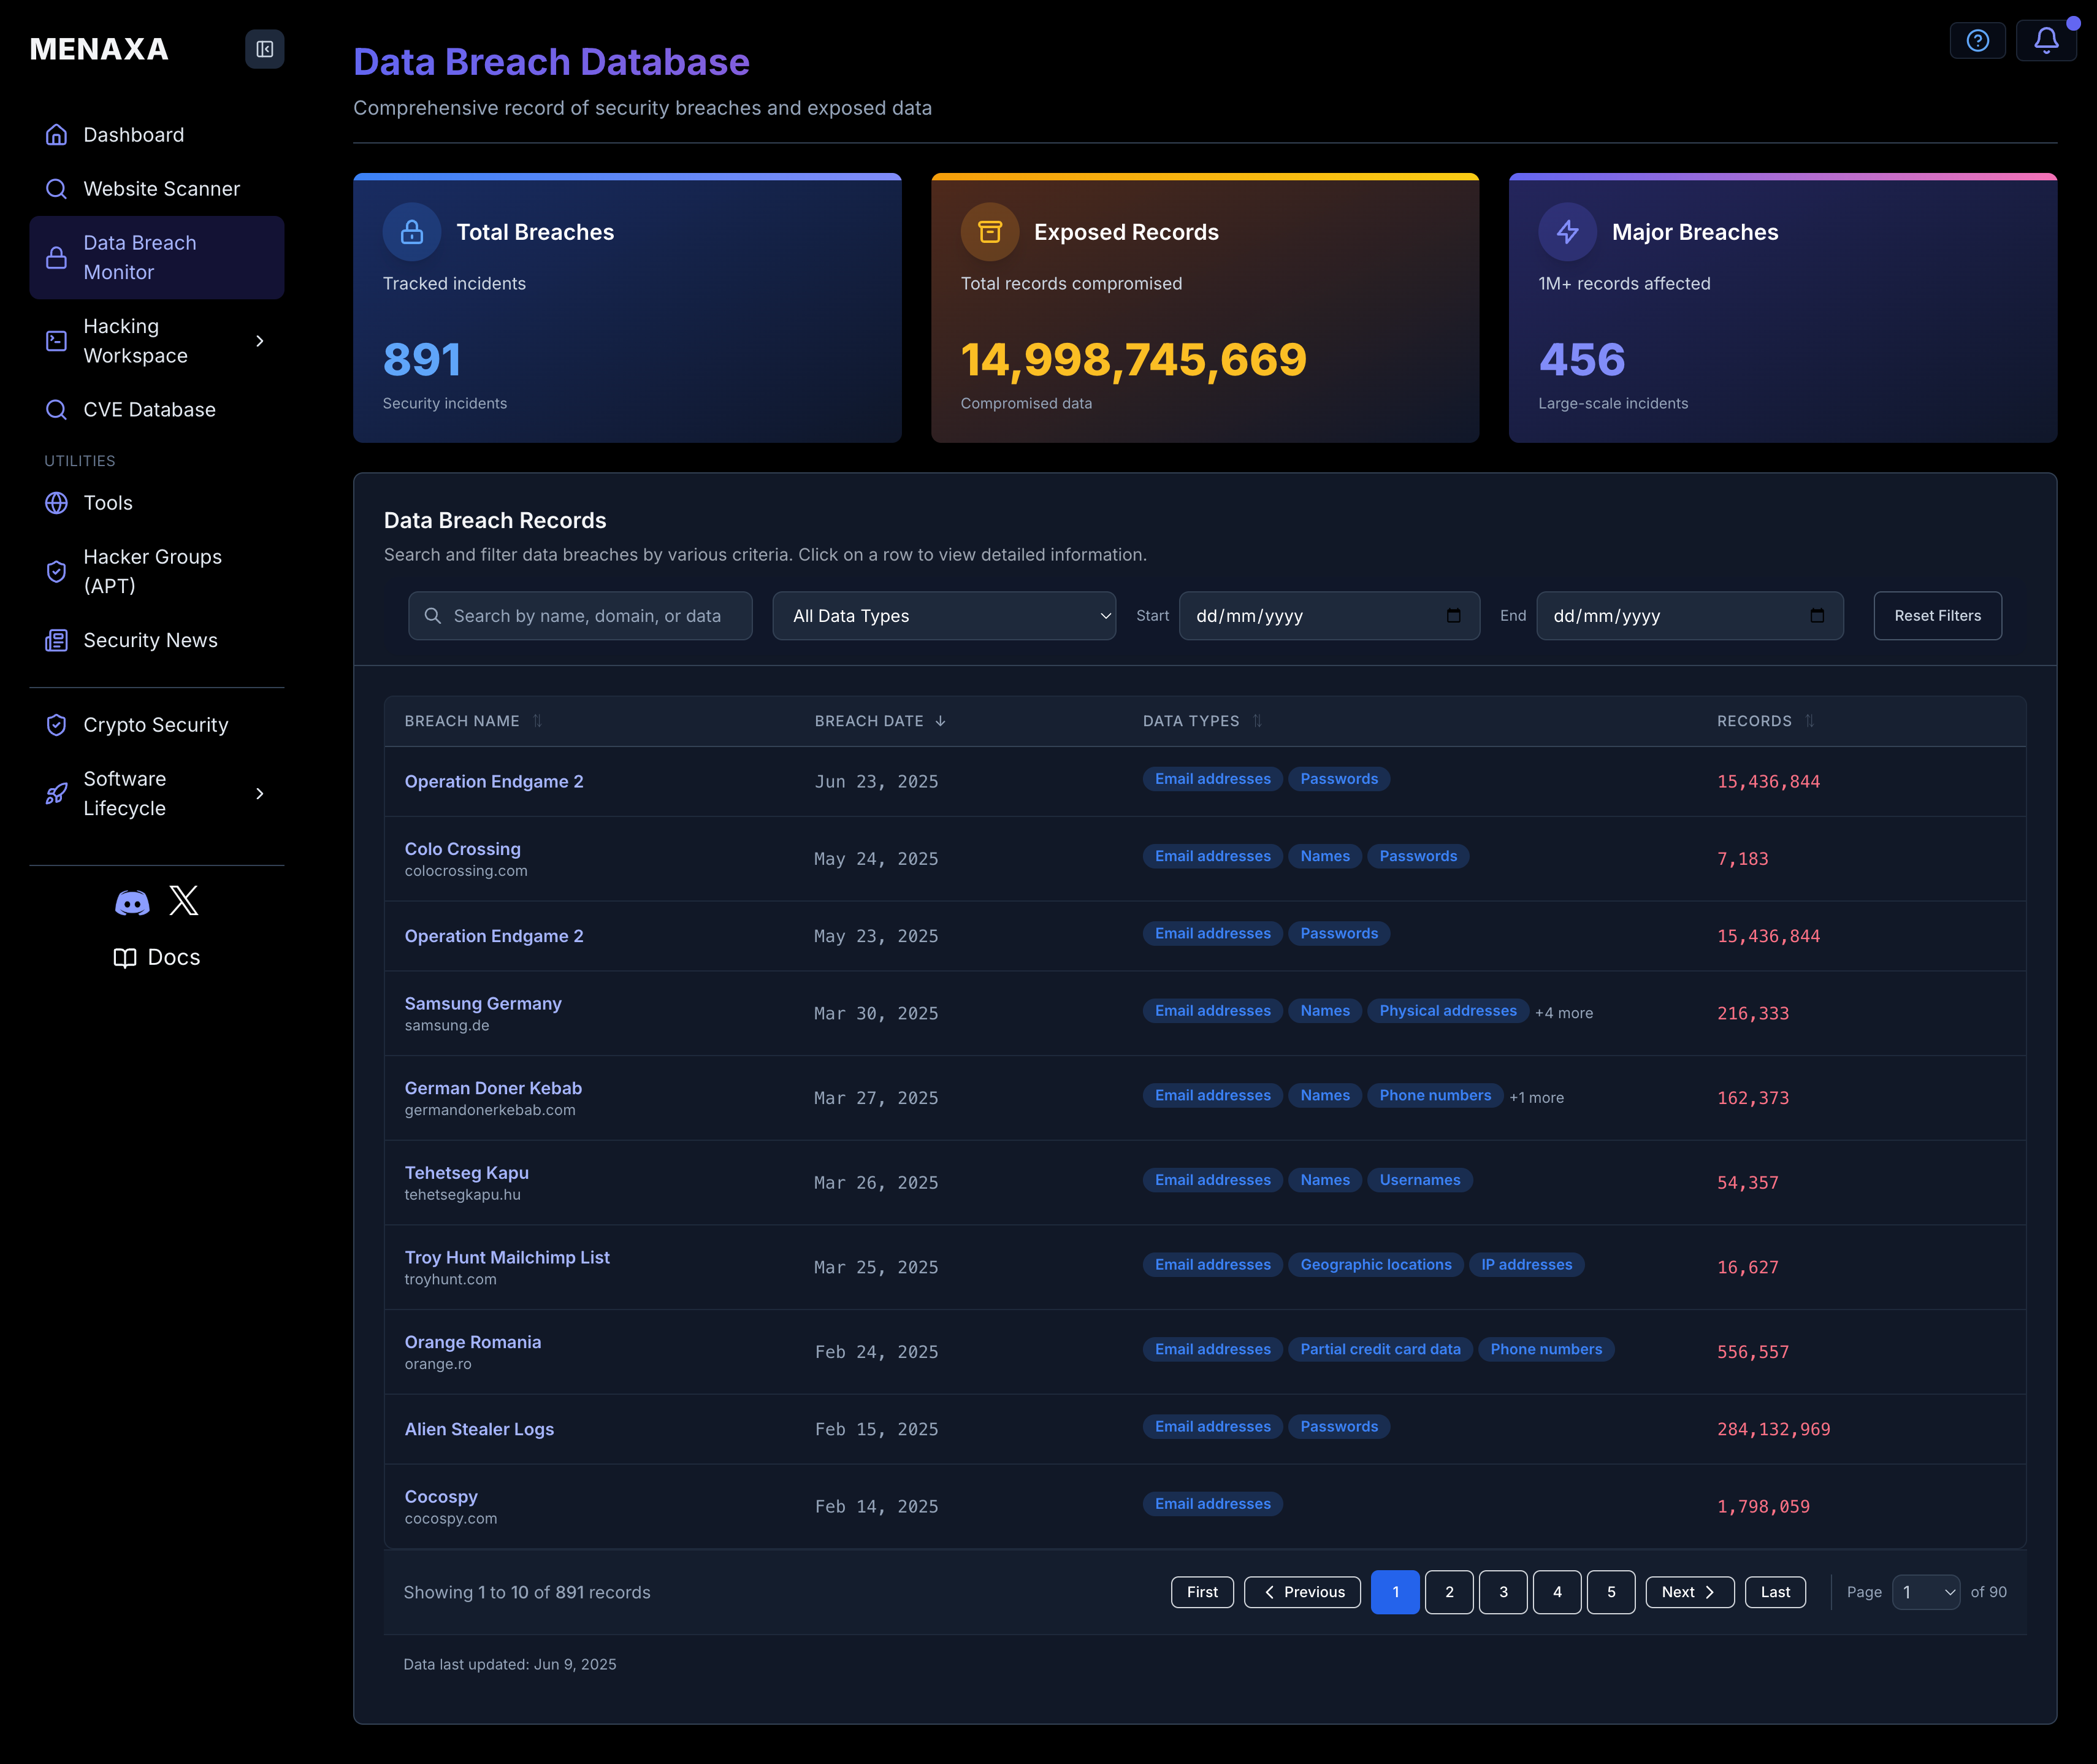Open the Cocospy breach row
The height and width of the screenshot is (1764, 2097).
(x=1204, y=1507)
